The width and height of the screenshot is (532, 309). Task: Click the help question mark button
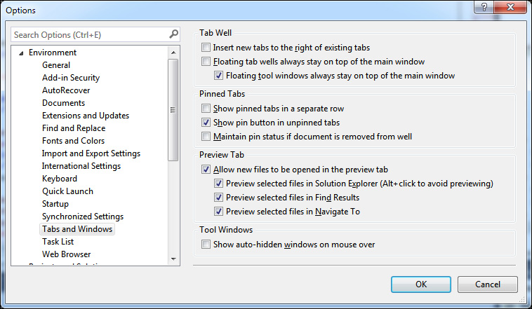coord(484,7)
